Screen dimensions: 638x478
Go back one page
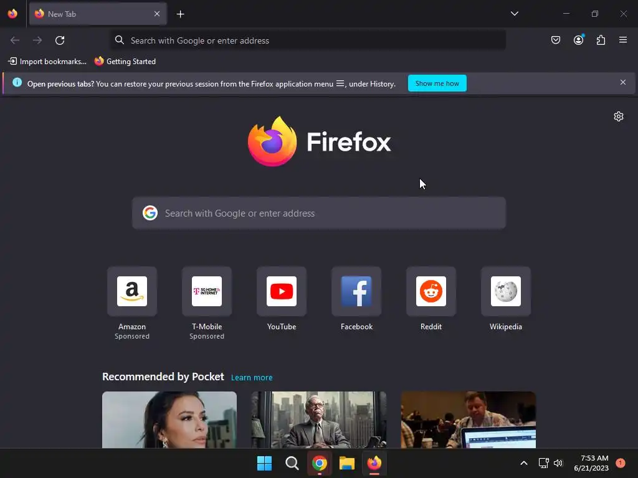coord(15,40)
